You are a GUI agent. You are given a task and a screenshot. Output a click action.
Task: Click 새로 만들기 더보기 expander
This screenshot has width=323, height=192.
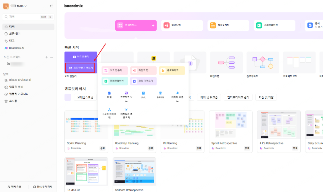80,68
